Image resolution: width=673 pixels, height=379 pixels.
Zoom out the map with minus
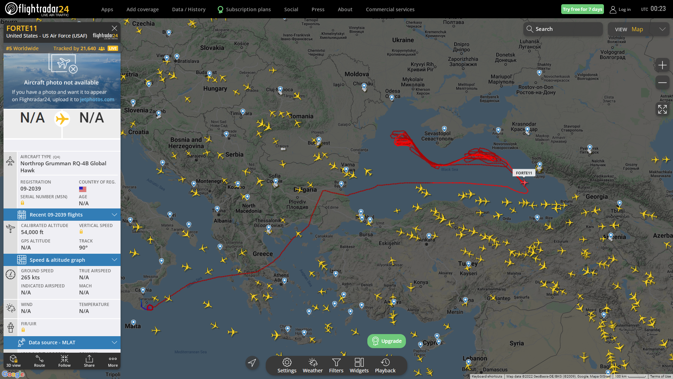coord(662,83)
